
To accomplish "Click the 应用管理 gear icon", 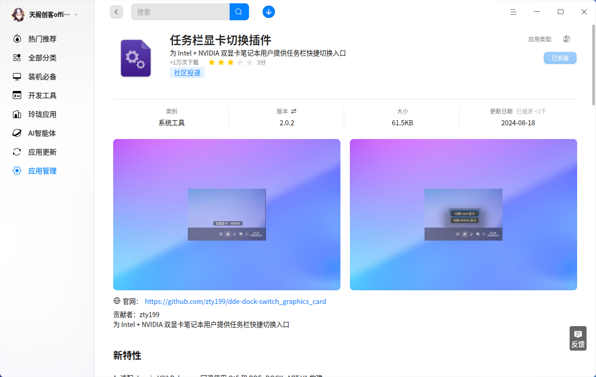I will (x=17, y=171).
